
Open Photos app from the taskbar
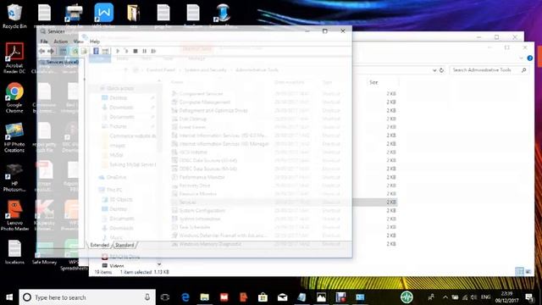[x=321, y=297]
